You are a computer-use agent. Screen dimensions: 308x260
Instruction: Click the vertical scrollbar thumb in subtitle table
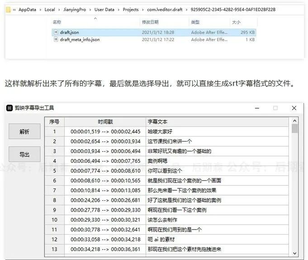pyautogui.click(x=294, y=128)
